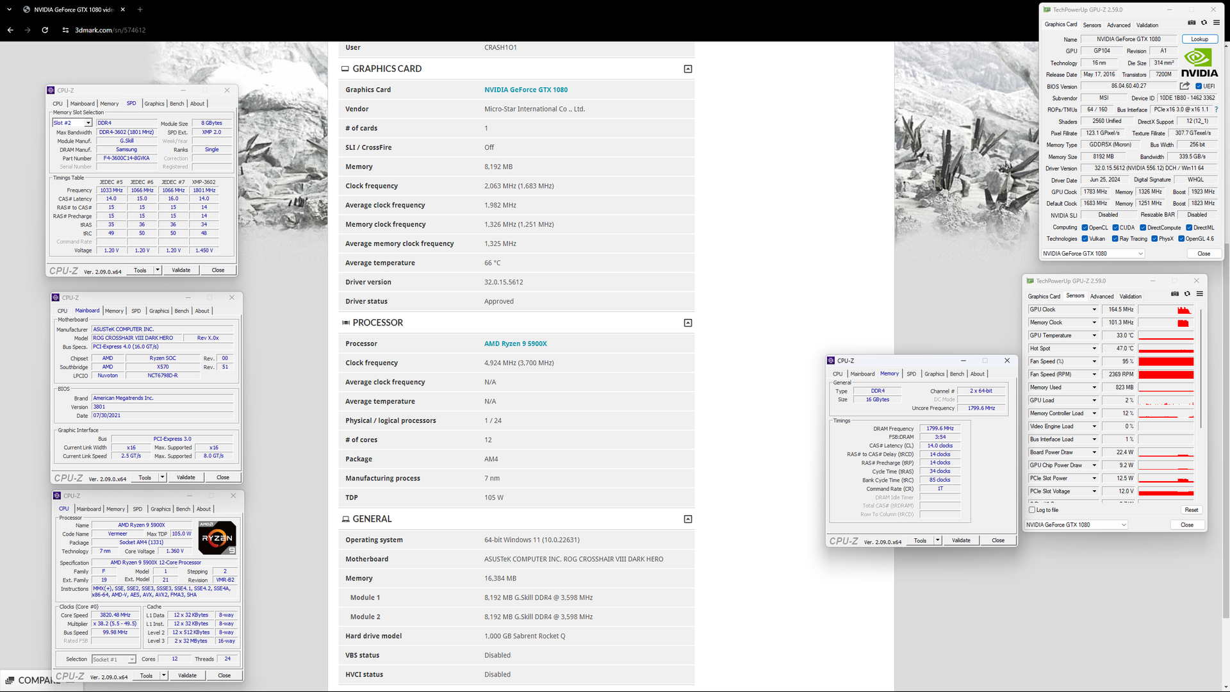
Task: Click the Ryzen logo in the CPU-Z CPU window
Action: [x=217, y=538]
